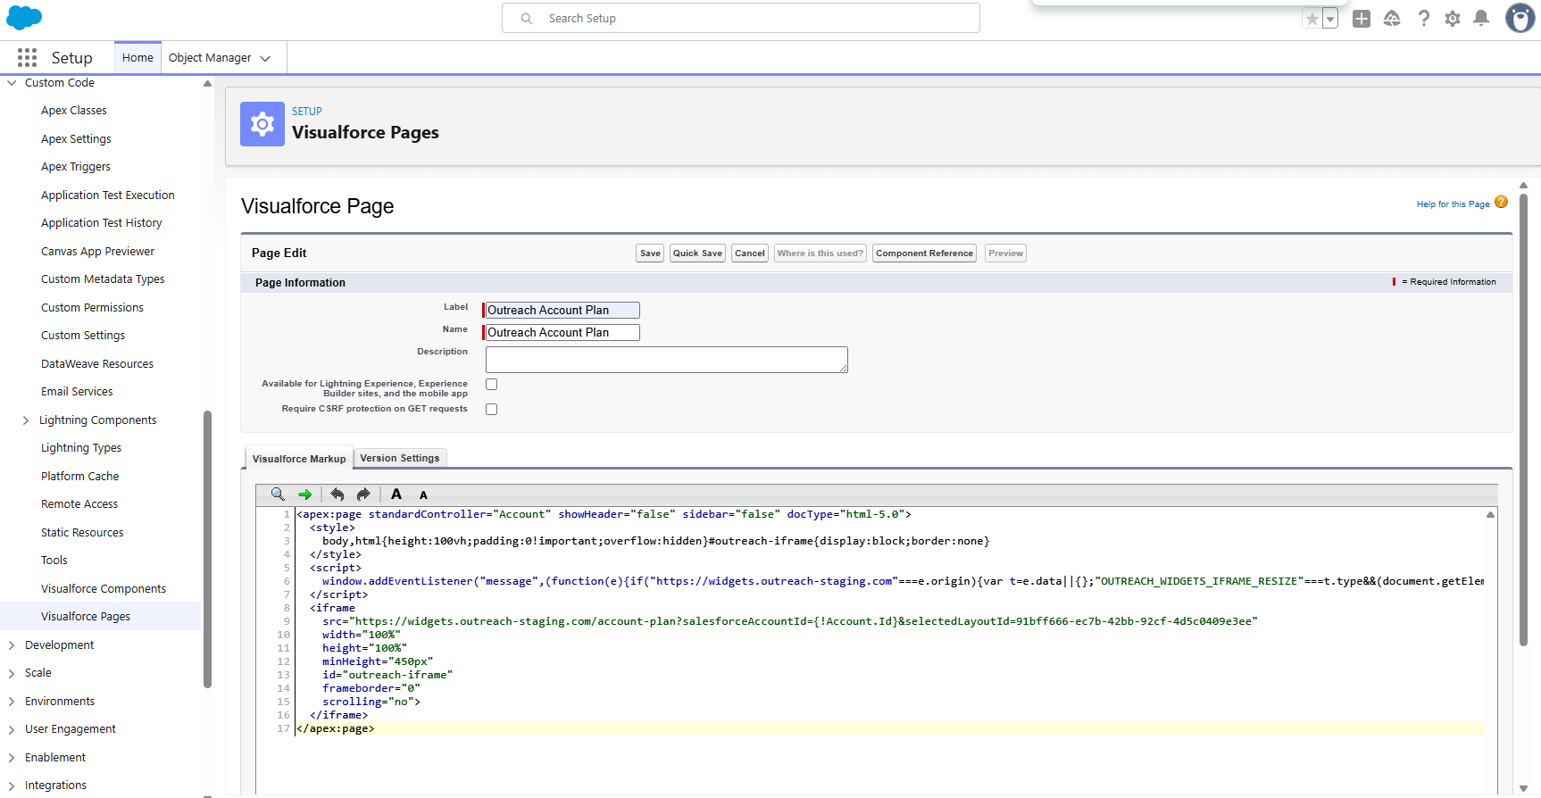The height and width of the screenshot is (798, 1541).
Task: Click the Search Setup field
Action: coord(741,19)
